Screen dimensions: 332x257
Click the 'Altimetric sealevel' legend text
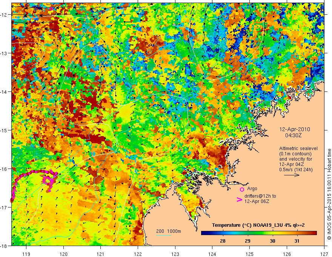[298, 149]
